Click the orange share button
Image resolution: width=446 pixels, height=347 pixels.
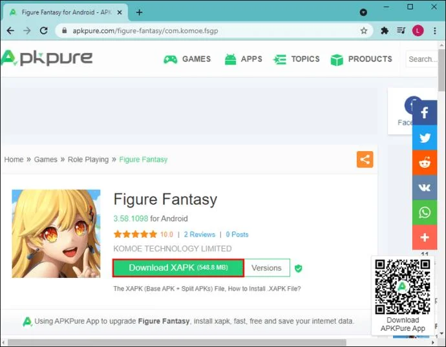(x=365, y=160)
